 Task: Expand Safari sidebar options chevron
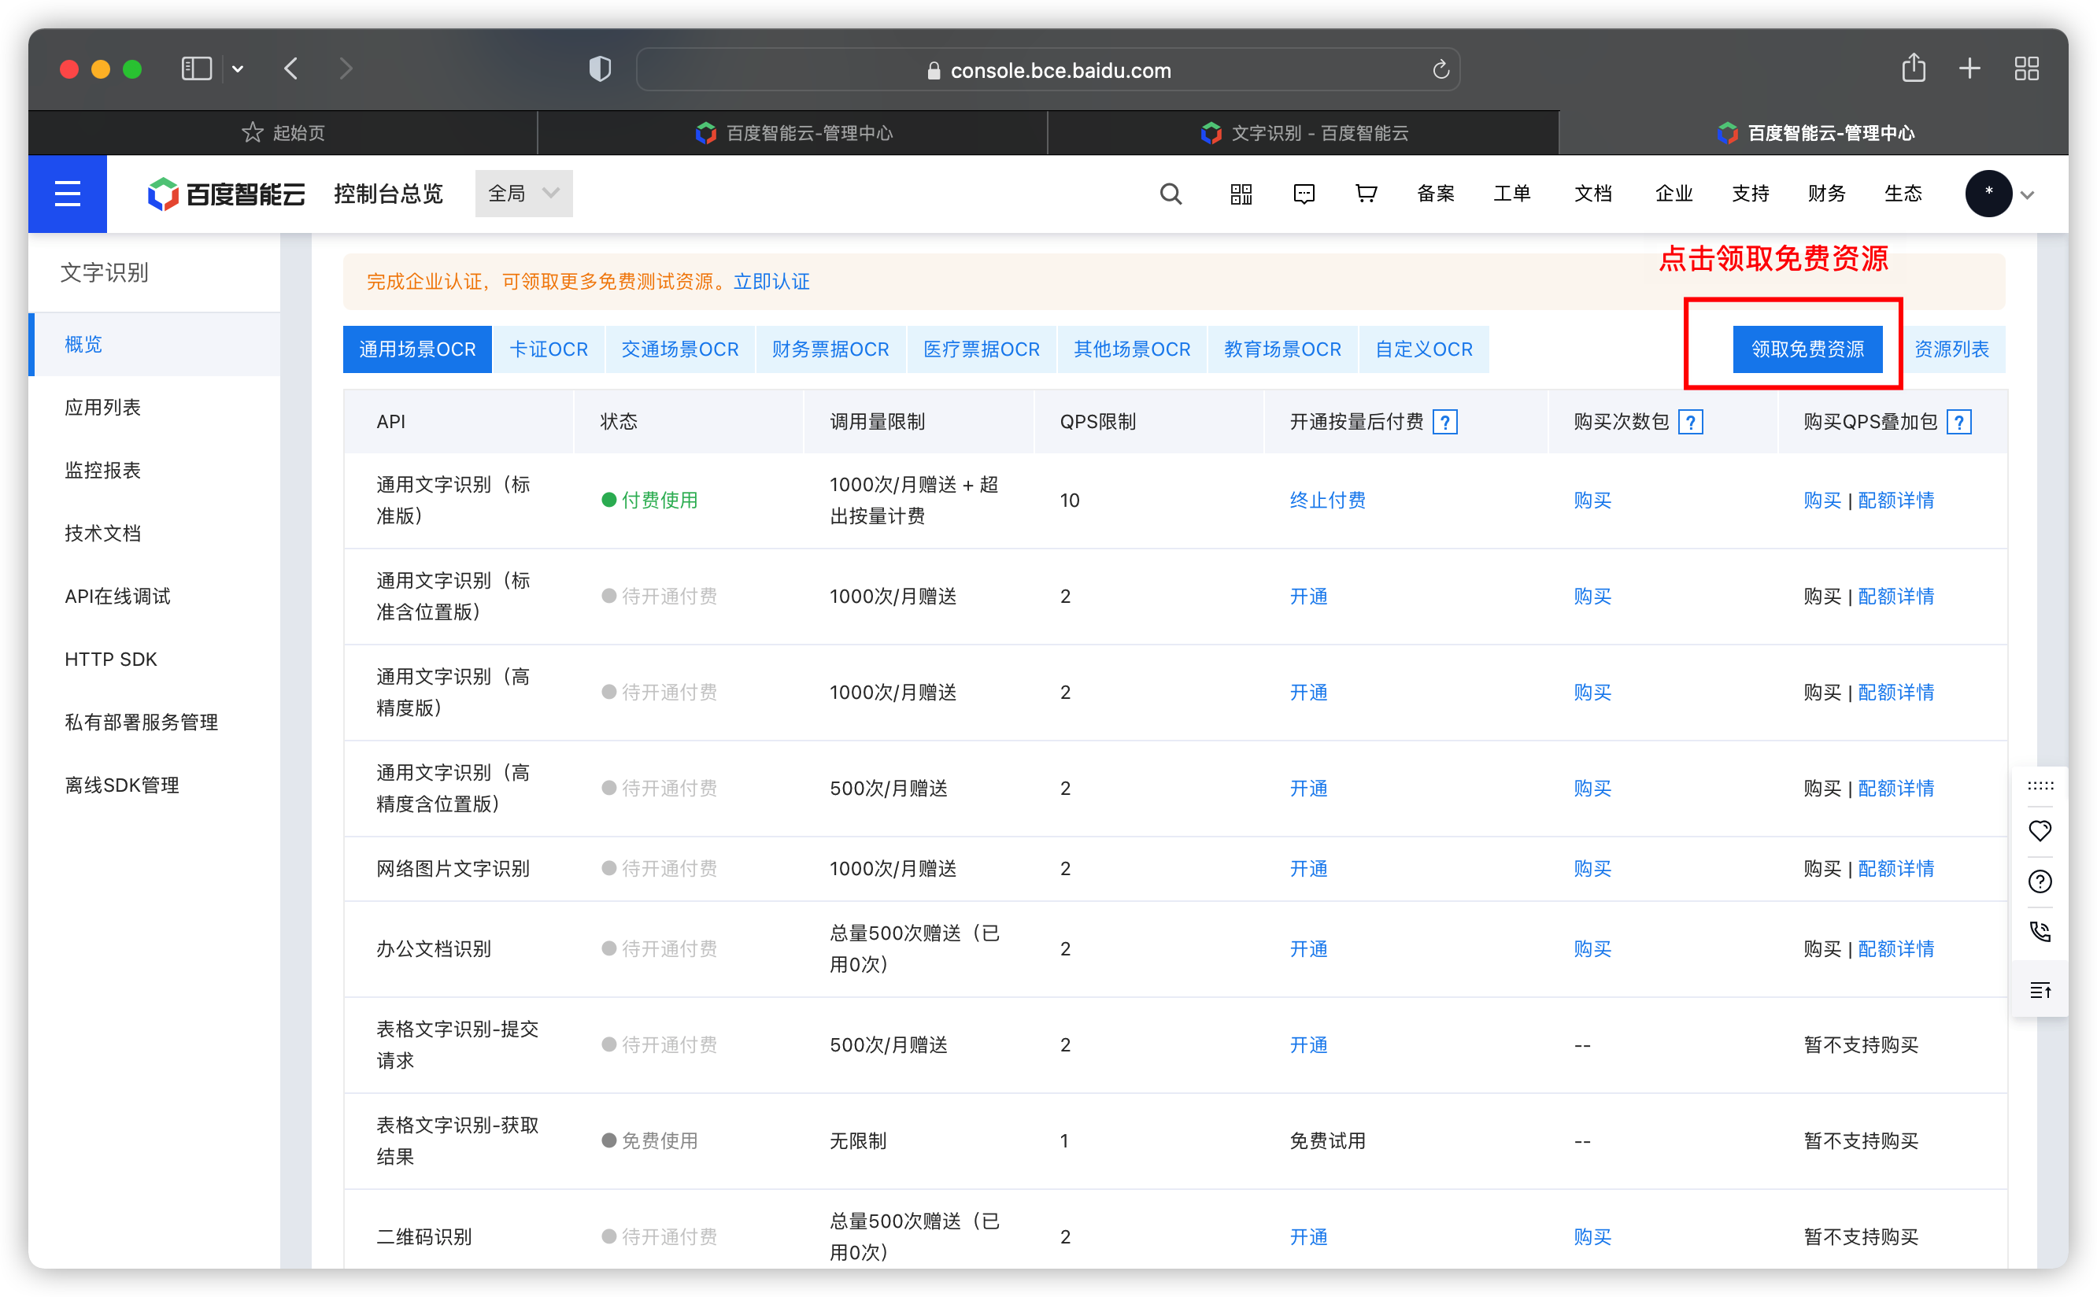pyautogui.click(x=238, y=69)
